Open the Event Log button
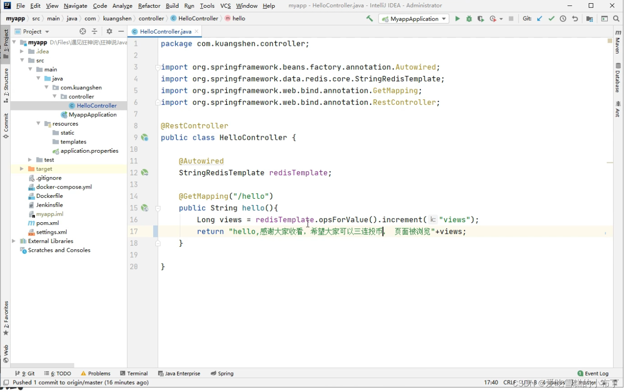 593,374
